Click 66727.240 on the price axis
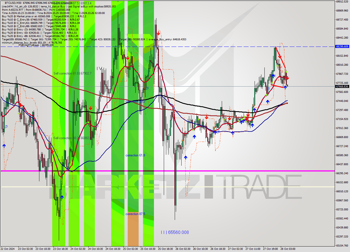Viewport: 350px width, 252px height. tap(342, 146)
